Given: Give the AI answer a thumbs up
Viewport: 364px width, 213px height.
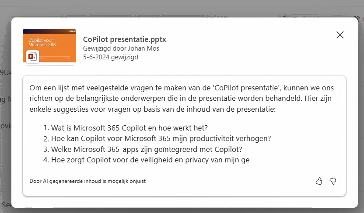Looking at the screenshot, I should tap(319, 181).
